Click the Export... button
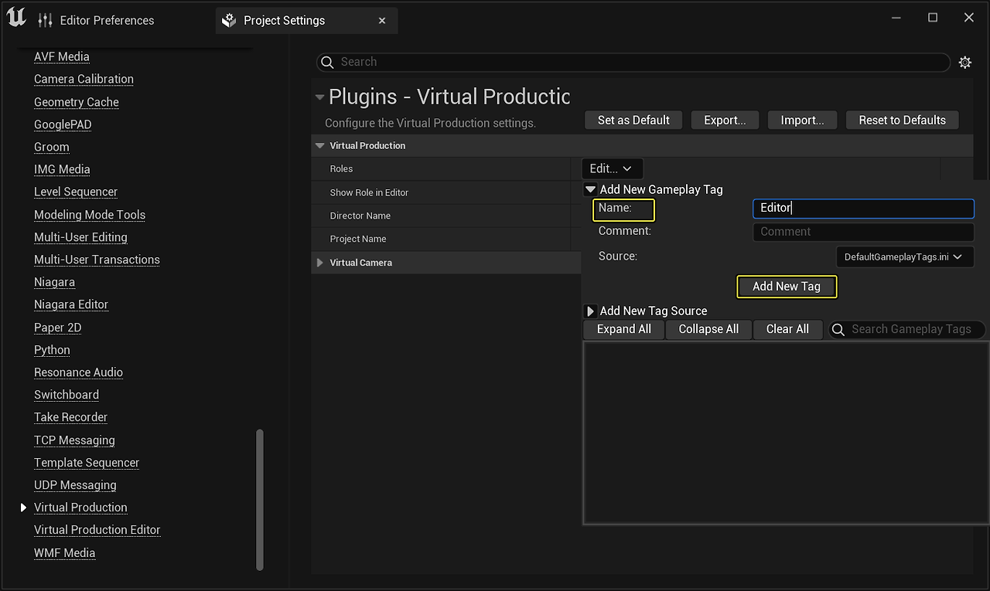This screenshot has height=591, width=990. (x=725, y=120)
